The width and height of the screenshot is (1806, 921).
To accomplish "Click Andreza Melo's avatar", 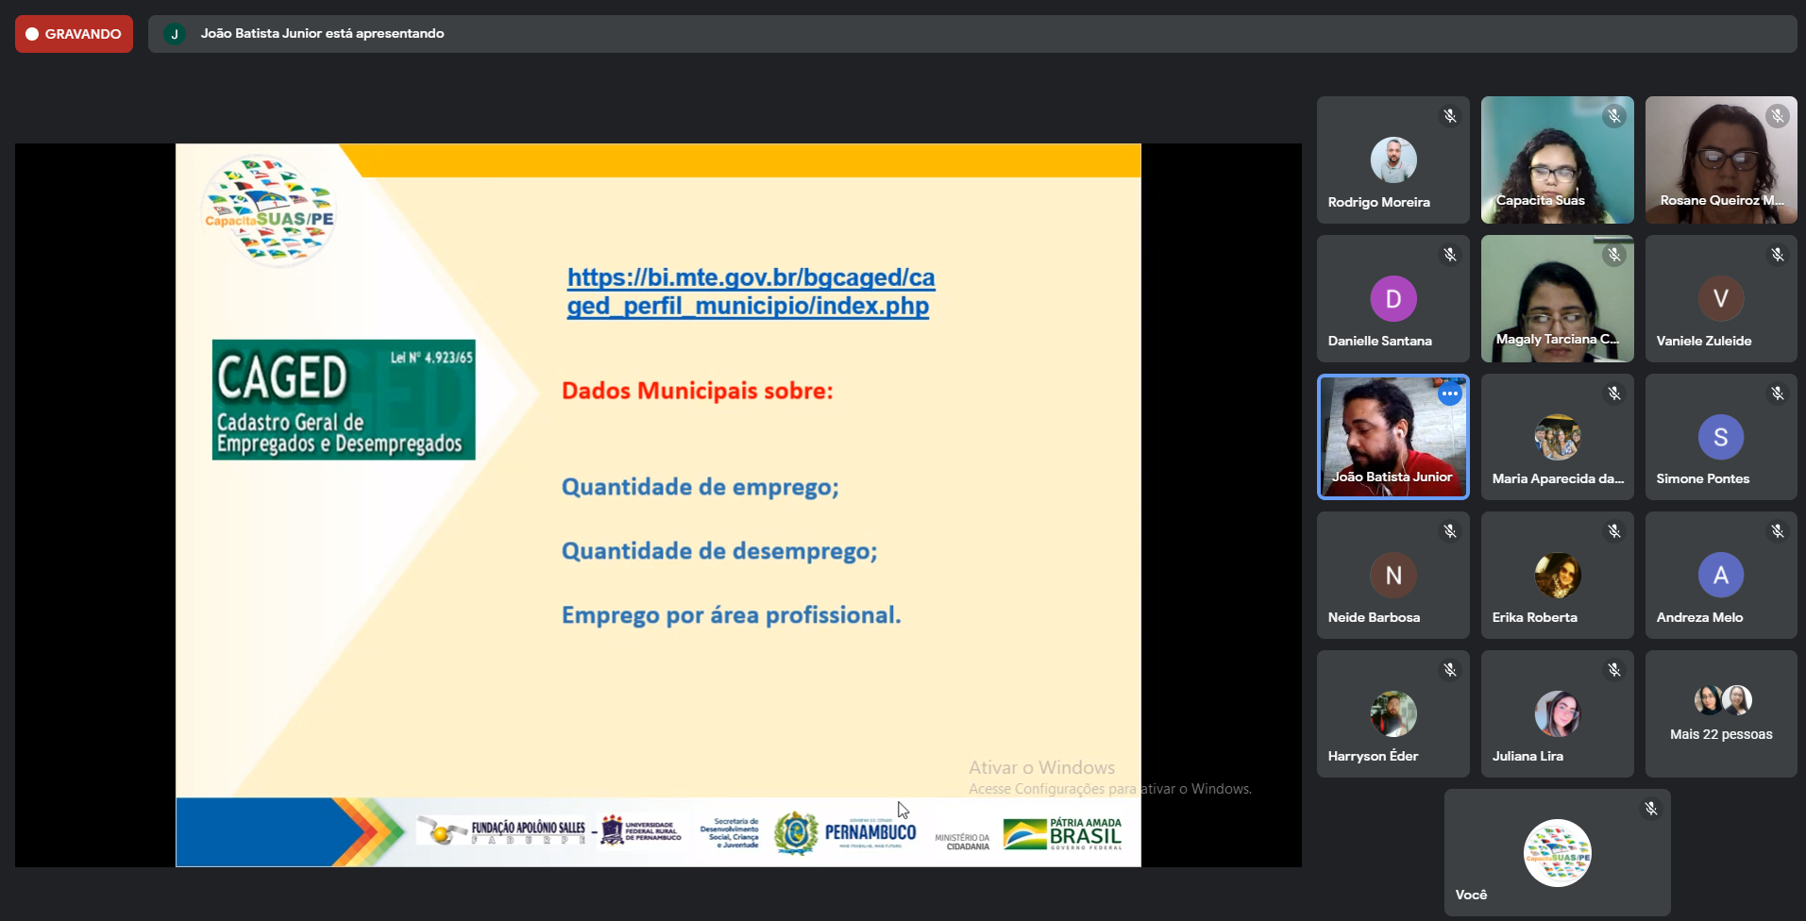I will click(1720, 575).
